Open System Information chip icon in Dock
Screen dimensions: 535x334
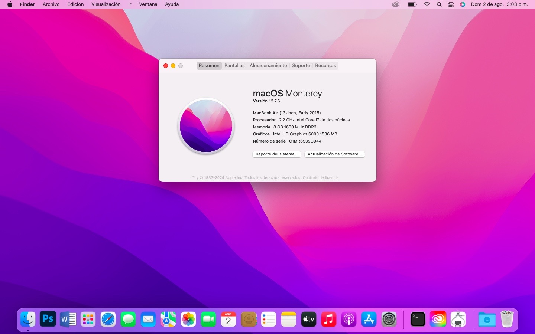pos(458,319)
